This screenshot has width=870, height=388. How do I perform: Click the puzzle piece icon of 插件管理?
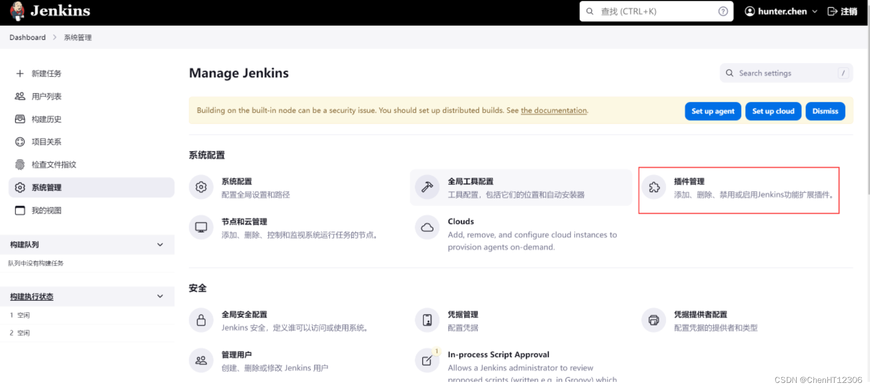point(654,187)
